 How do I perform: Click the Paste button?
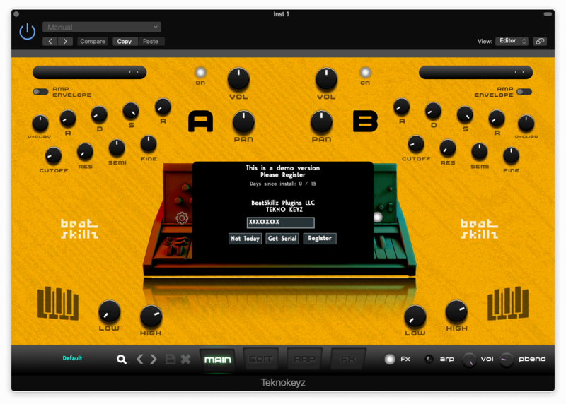tap(151, 42)
